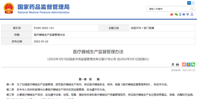This screenshot has height=99, width=197.
Task: Select index number FGWJ-2022-123
Action: [x=44, y=28]
